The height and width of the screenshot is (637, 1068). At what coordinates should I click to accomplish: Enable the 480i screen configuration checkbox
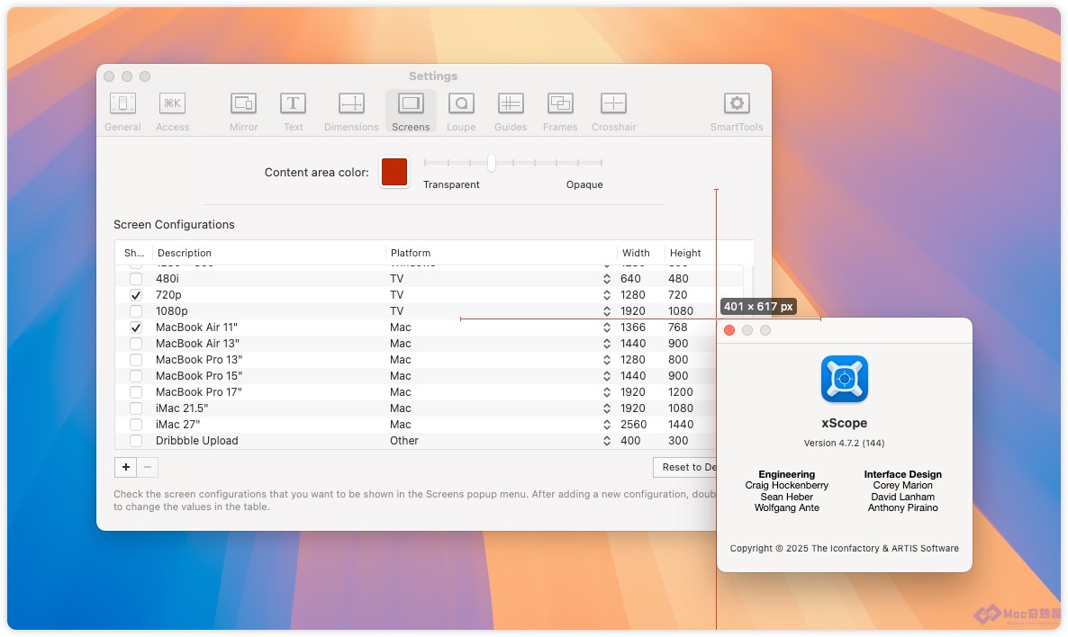[136, 279]
